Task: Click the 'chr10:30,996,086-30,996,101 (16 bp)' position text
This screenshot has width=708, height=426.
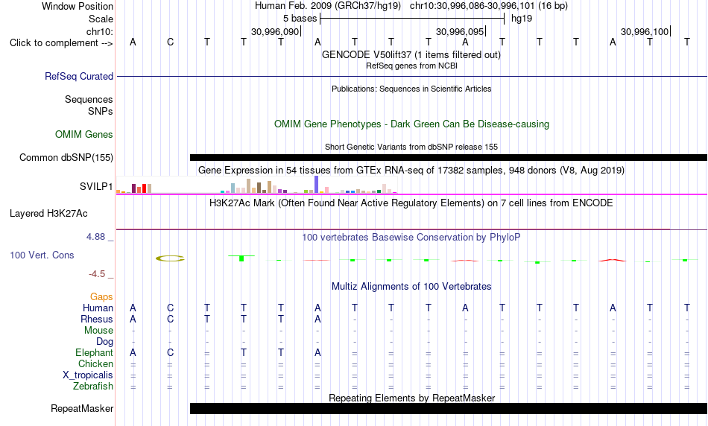Action: 489,6
